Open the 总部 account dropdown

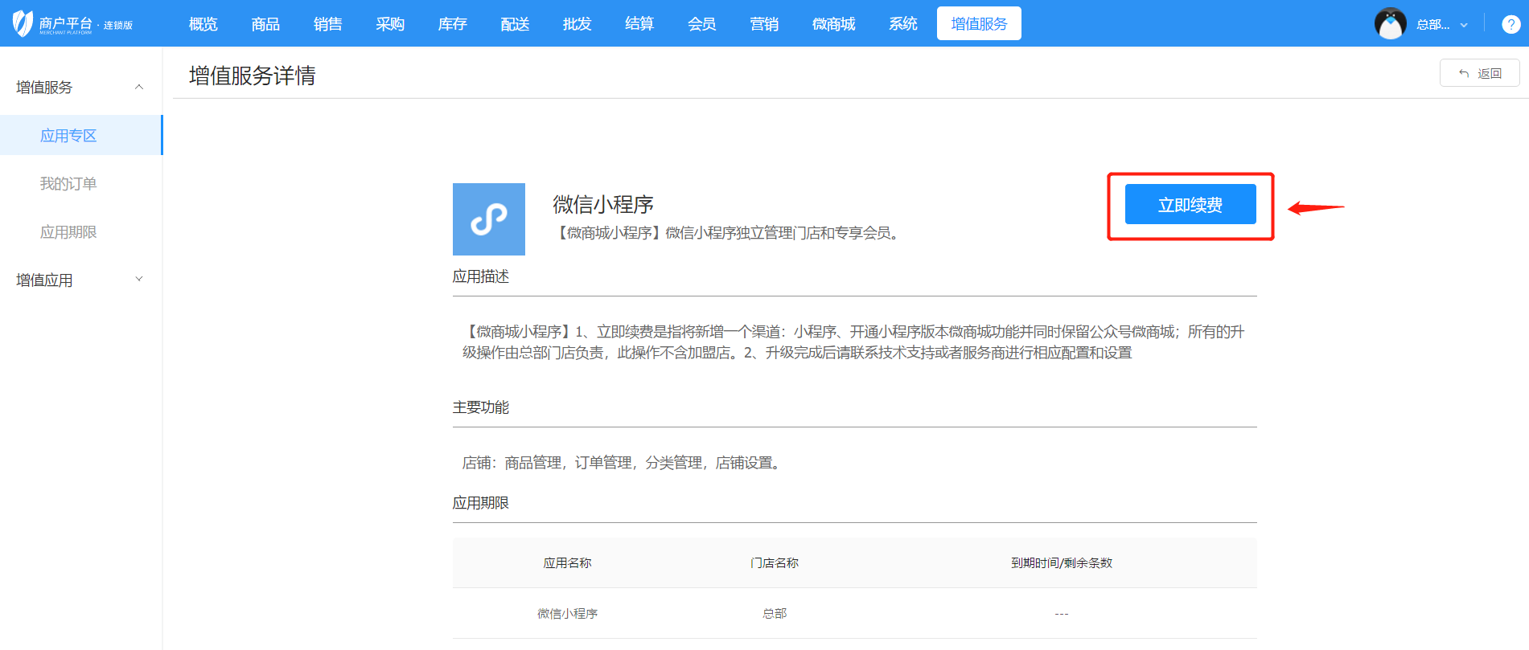1441,25
